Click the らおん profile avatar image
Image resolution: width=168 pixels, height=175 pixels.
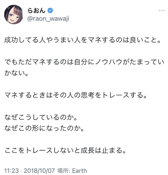[13, 14]
